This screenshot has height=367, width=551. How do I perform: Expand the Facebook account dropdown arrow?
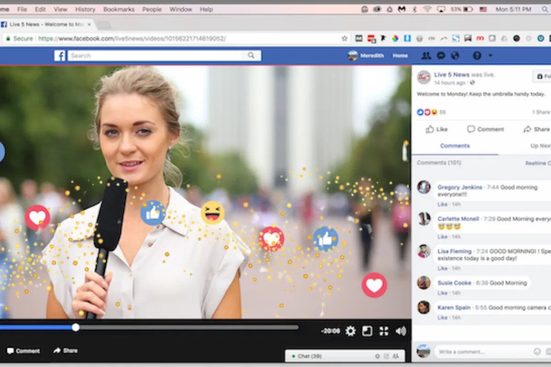pos(490,56)
